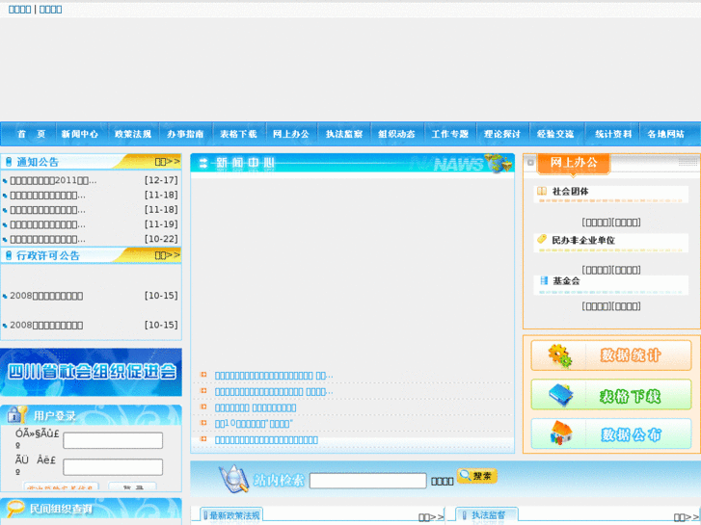This screenshot has width=701, height=525.
Task: Click the orange bullet icon of the news row containing 10
Action: 203,423
